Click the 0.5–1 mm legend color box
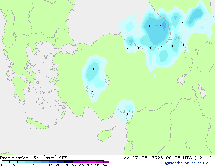 tap(14, 162)
